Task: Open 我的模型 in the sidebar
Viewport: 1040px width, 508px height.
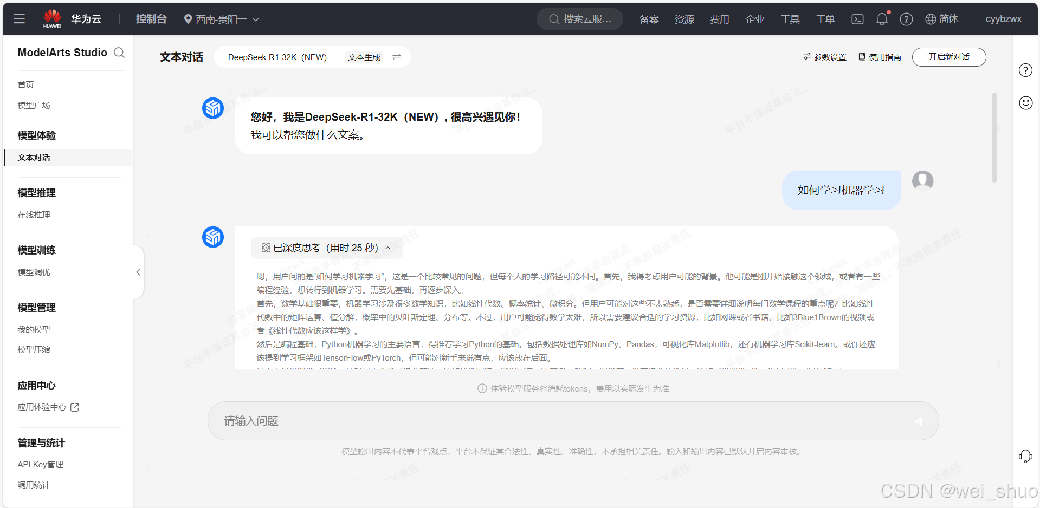Action: click(x=34, y=329)
